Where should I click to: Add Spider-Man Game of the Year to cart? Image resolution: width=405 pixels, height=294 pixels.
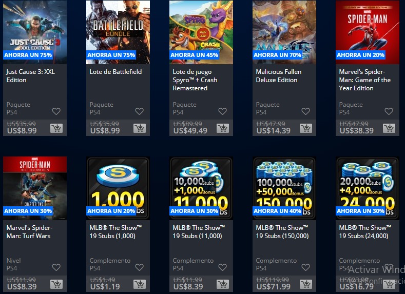(389, 128)
